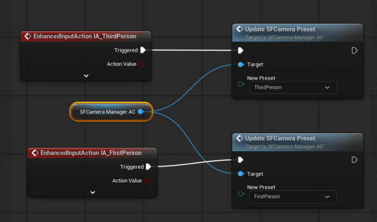The width and height of the screenshot is (377, 222).
Task: Click output exec pin of ThirdPerson preset node
Action: 354,50
